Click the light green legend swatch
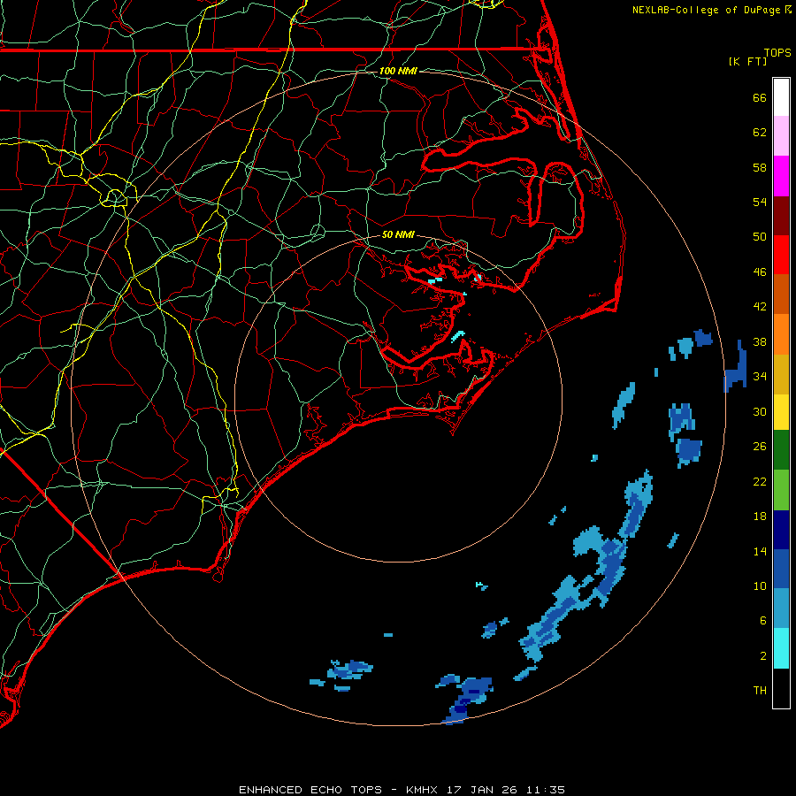This screenshot has width=796, height=796. [781, 490]
